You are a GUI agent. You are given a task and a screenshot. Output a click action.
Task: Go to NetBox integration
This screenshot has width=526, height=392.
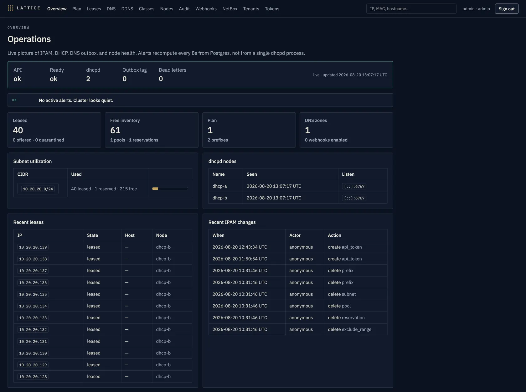[230, 9]
